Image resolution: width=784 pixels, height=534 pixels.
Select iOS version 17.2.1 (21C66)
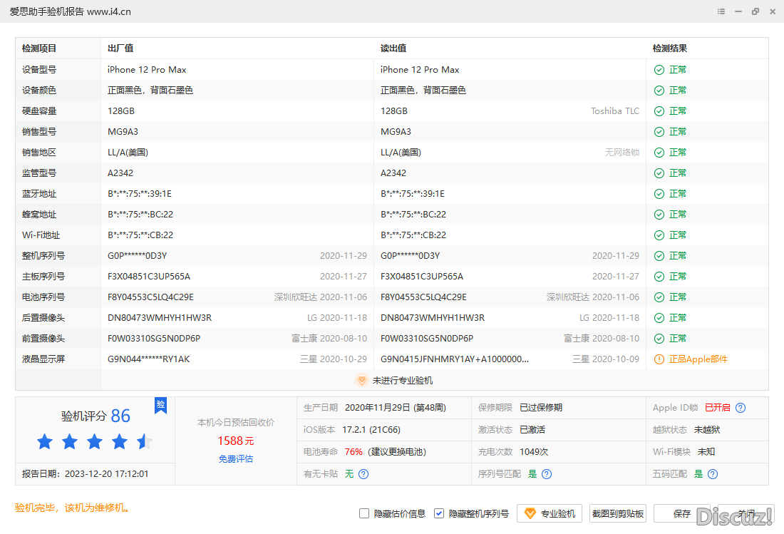pyautogui.click(x=371, y=430)
